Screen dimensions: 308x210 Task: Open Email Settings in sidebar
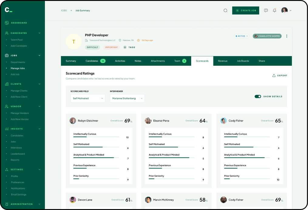click(x=19, y=195)
